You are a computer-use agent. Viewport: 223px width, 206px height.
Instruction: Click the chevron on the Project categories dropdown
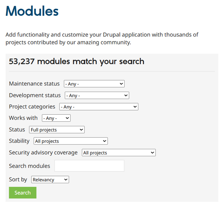tap(135, 106)
